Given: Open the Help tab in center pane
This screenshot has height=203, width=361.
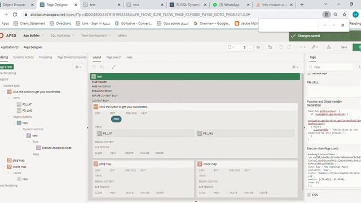Looking at the screenshot, I should (129, 58).
